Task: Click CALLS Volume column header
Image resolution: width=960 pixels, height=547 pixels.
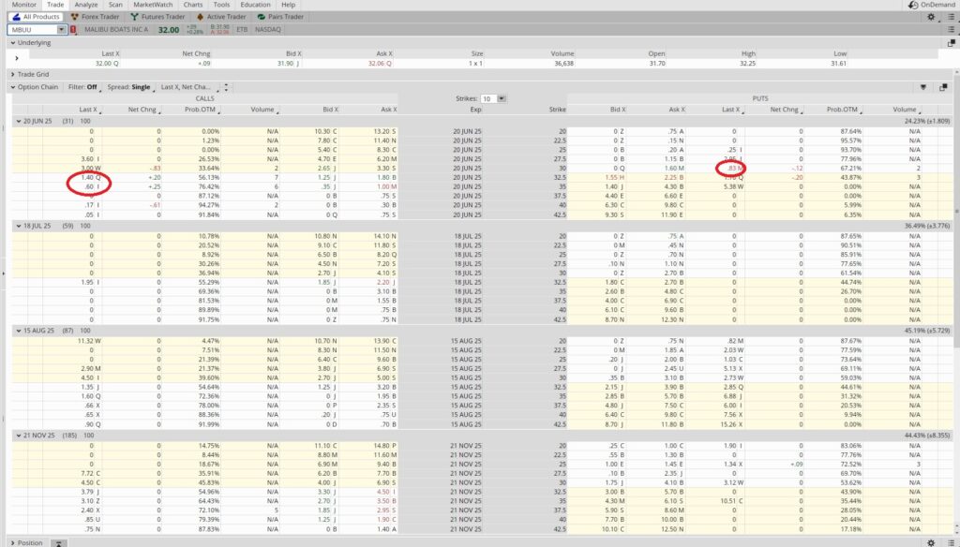Action: coord(263,110)
